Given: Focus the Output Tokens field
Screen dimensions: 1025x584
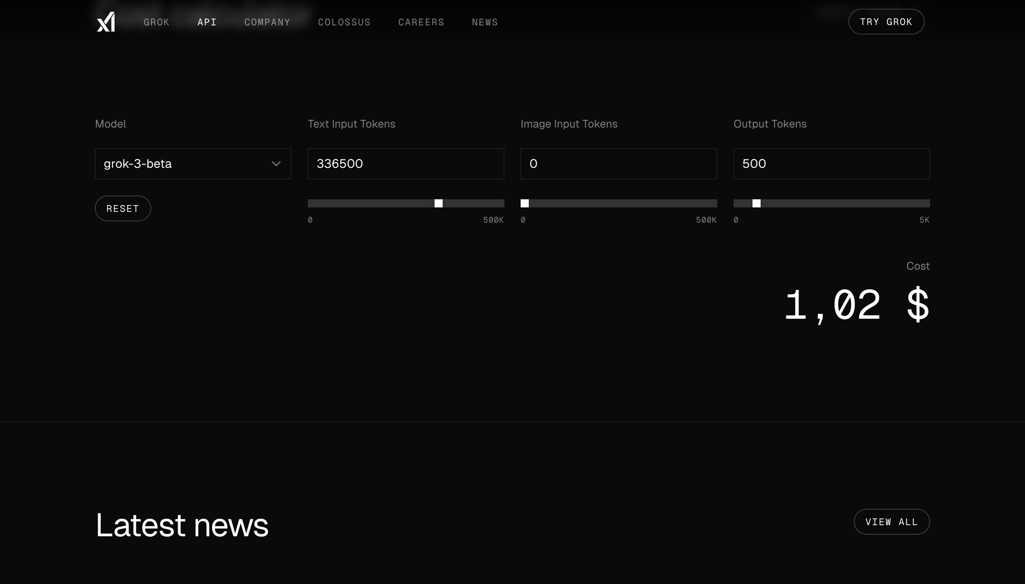Looking at the screenshot, I should (x=832, y=164).
